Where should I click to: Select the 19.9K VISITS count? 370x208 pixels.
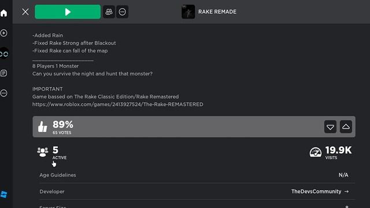(338, 153)
